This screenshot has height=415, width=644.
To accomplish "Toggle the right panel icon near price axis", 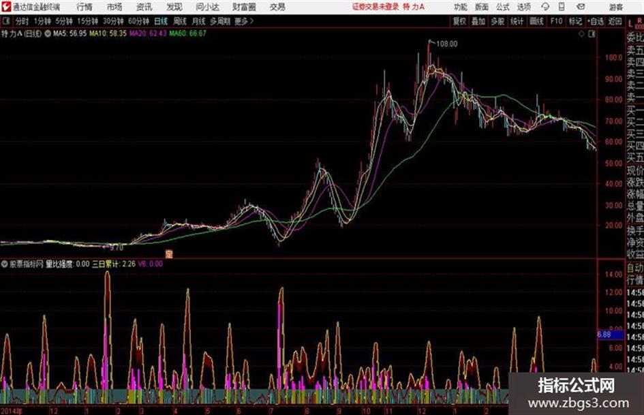I will [x=592, y=34].
